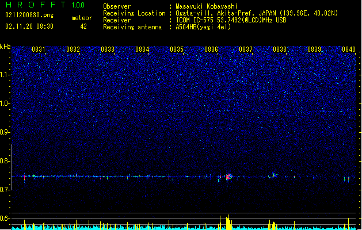Image resolution: width=362 pixels, height=230 pixels.
Task: Click the tallest yellow power spike after 0836
Action: tap(228, 222)
